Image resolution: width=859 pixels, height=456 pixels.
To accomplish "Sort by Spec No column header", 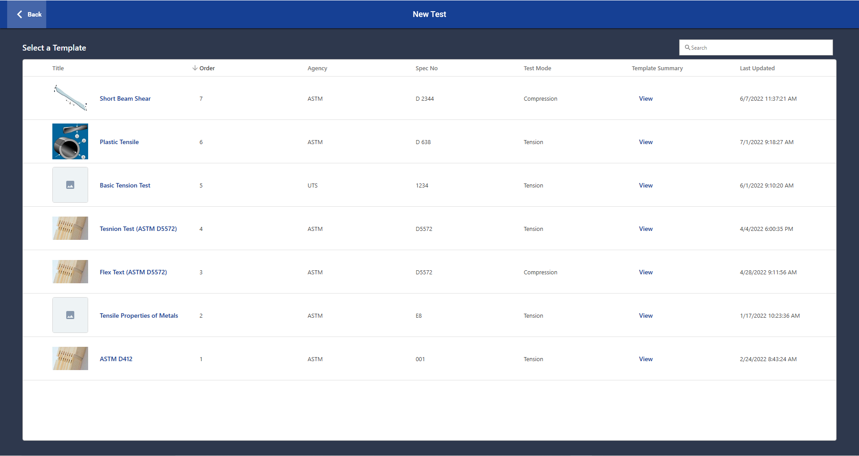I will tap(426, 68).
